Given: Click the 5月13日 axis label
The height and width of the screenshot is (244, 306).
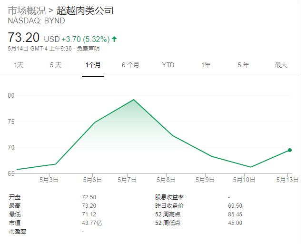Looking at the screenshot, I should point(287,180).
